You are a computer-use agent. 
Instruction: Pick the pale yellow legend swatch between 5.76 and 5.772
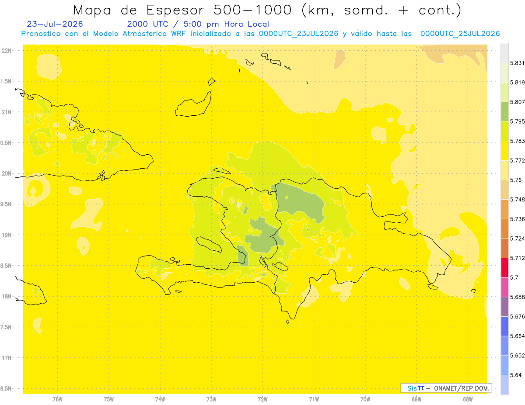504,170
